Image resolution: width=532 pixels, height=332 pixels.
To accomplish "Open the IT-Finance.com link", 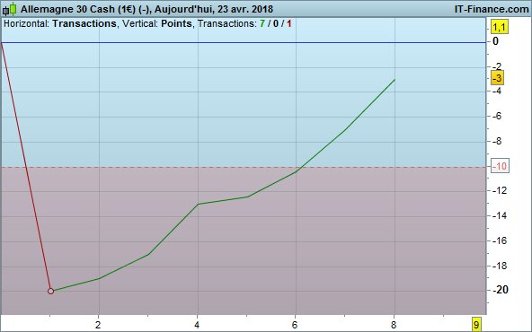I will [x=492, y=9].
